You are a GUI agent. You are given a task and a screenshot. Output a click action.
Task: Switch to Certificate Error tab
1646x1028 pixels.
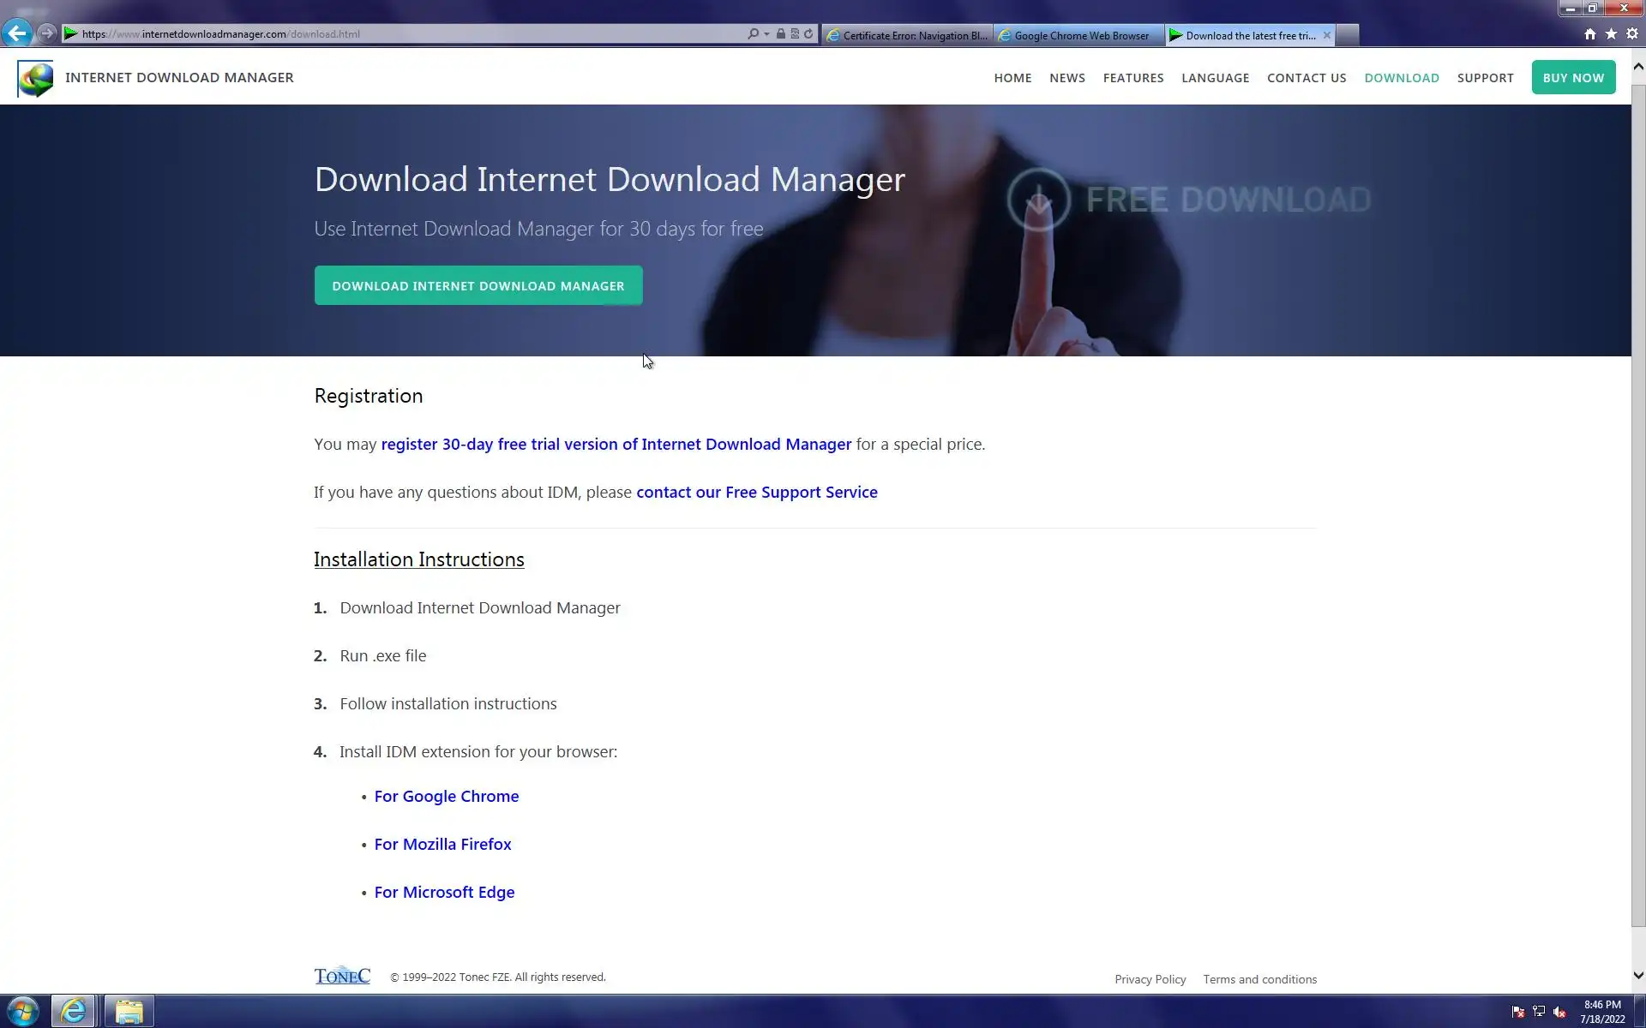coord(907,35)
